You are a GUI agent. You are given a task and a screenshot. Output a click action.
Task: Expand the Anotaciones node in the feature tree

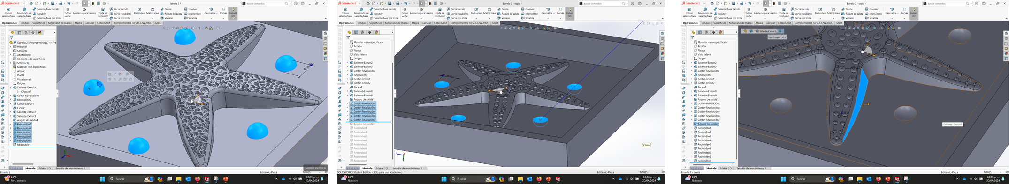pos(11,55)
